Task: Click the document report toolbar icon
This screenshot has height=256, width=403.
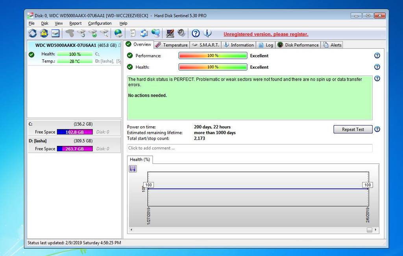Action: [x=133, y=33]
